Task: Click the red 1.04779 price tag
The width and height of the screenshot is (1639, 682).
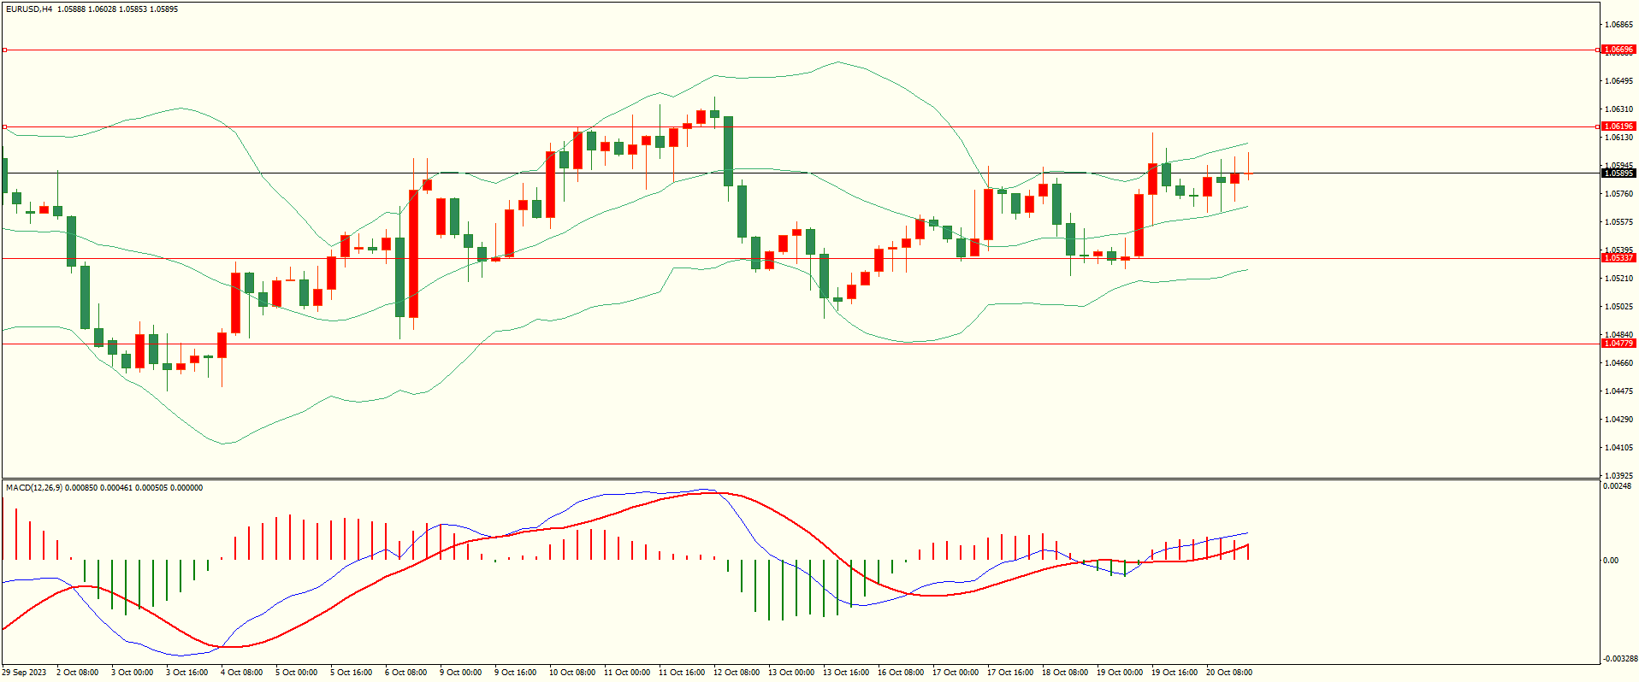Action: point(1618,344)
